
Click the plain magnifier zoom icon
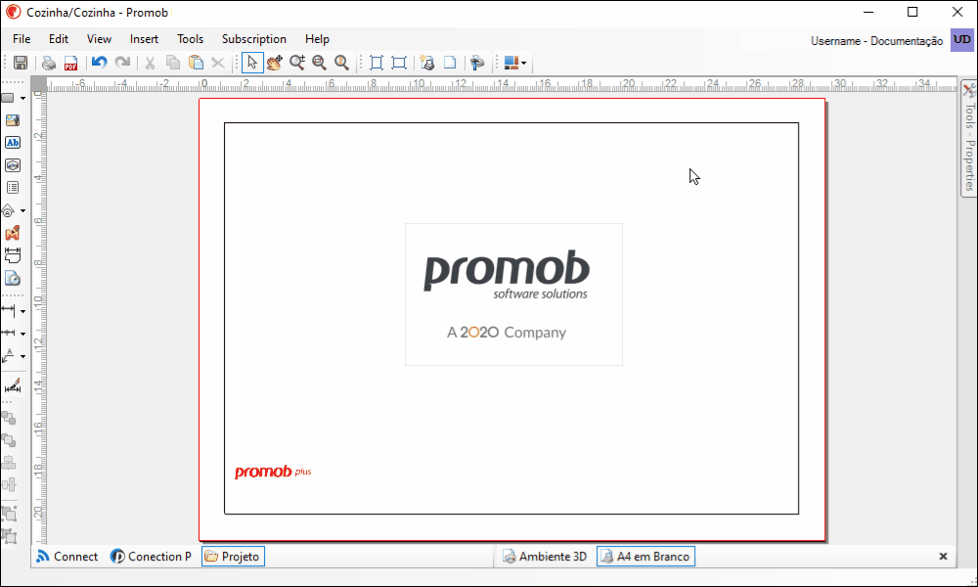click(x=341, y=63)
